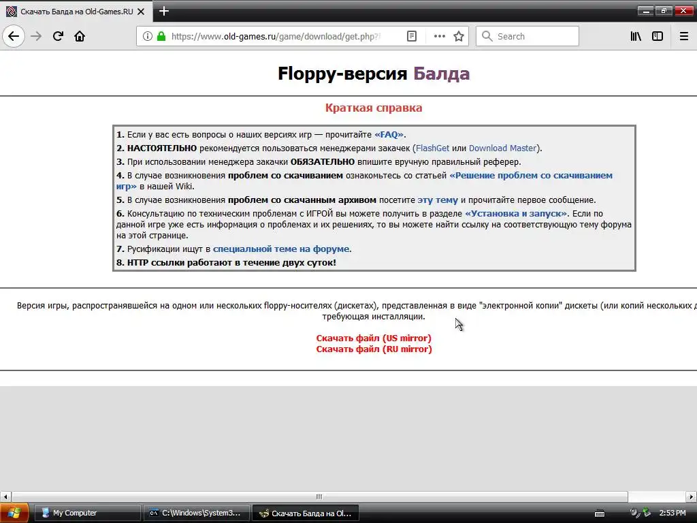Image resolution: width=697 pixels, height=523 pixels.
Task: Open the Windows Start button
Action: click(14, 513)
